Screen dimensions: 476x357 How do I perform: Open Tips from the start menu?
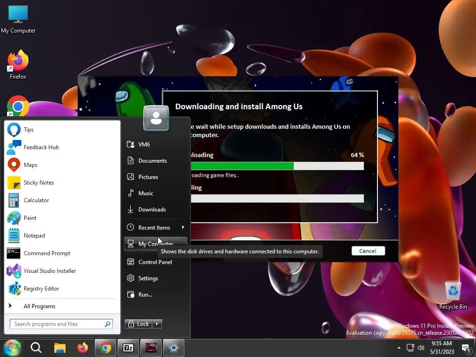coord(62,130)
